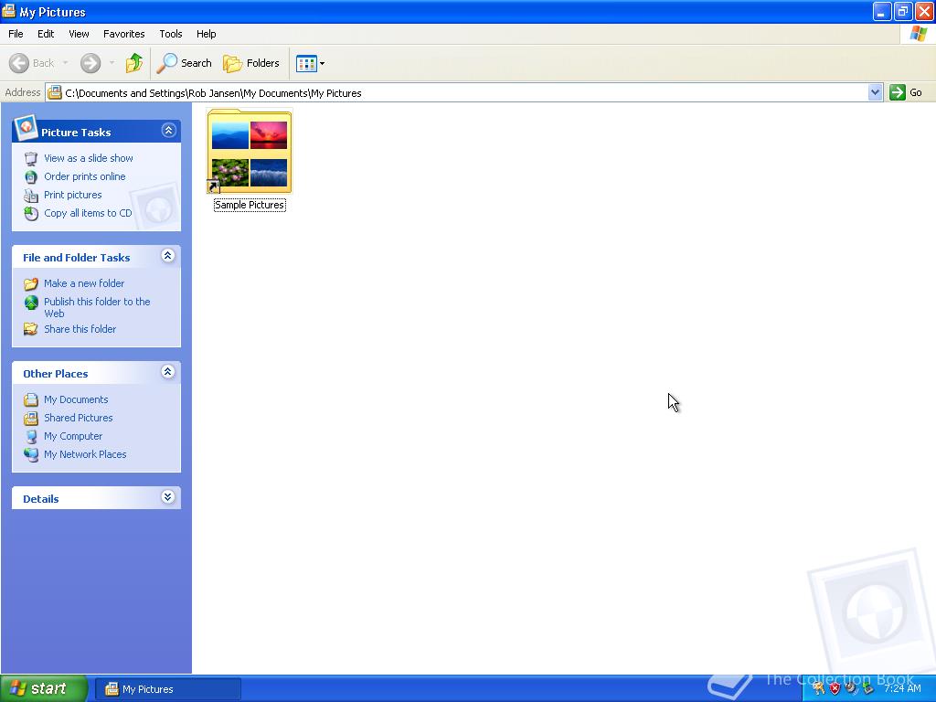Click Order prints online link
Viewport: 936px width, 702px height.
[85, 176]
